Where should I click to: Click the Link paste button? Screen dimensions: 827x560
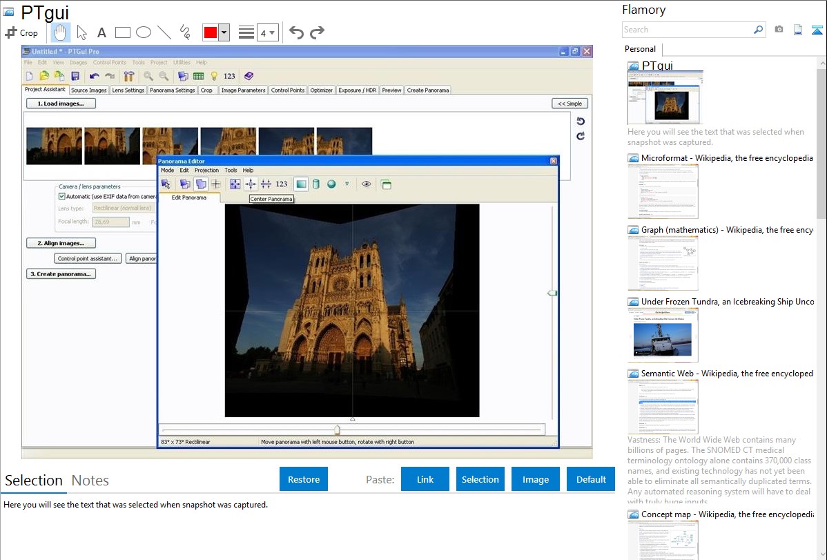[x=425, y=479]
